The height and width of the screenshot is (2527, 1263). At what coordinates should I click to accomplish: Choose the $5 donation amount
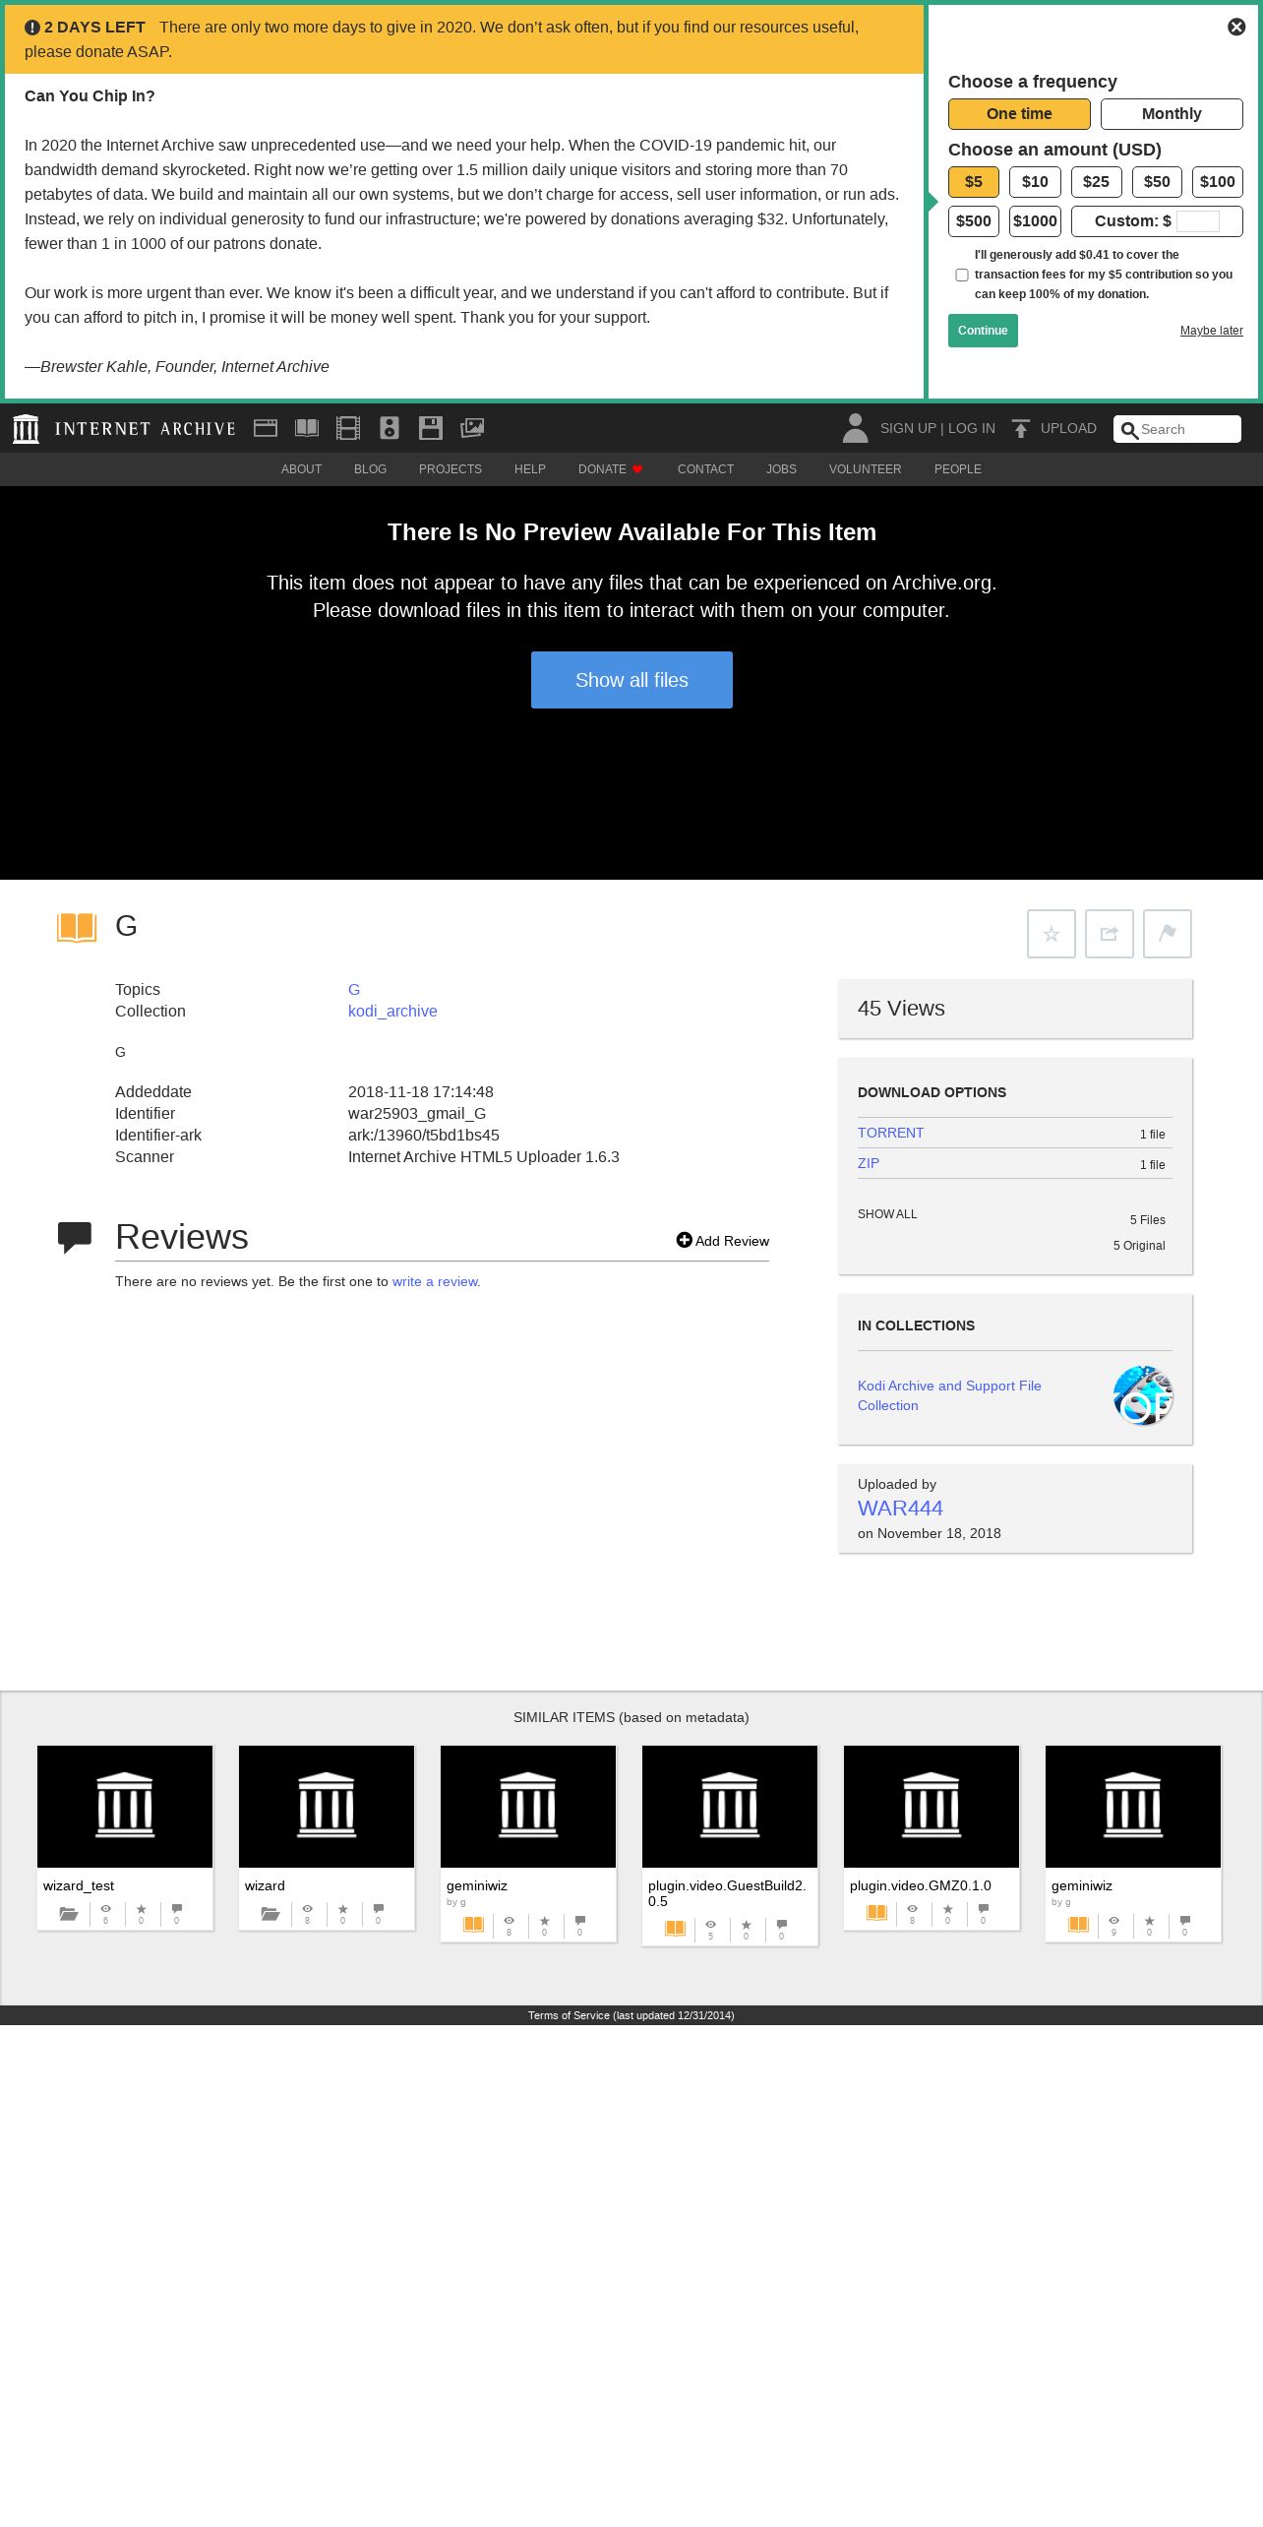click(974, 182)
